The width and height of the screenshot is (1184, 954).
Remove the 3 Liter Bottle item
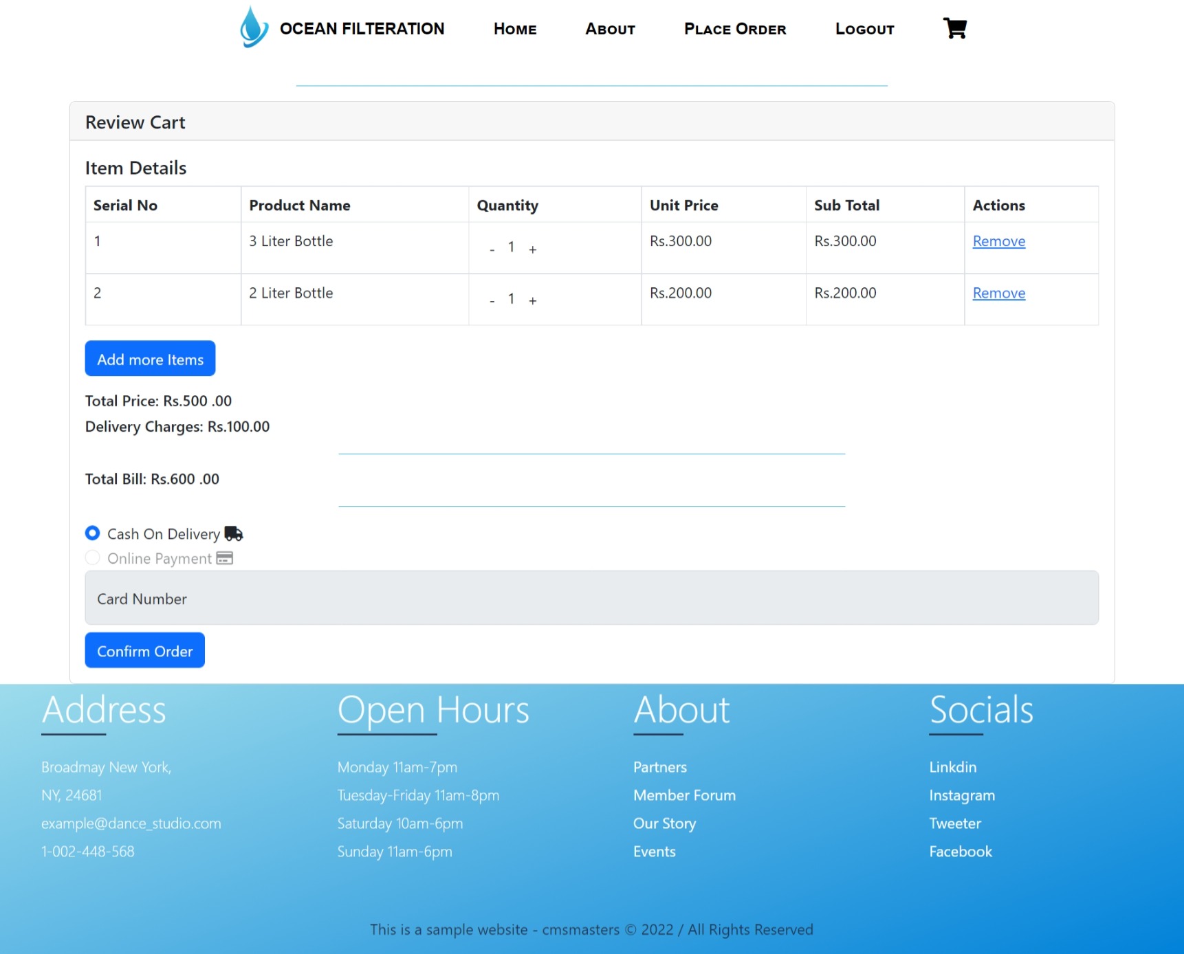[998, 241]
